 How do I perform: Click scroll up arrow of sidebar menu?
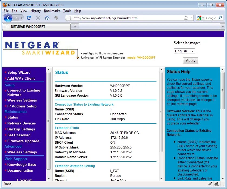pos(49,70)
